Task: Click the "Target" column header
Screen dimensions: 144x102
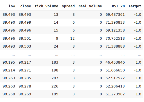Action: pos(135,6)
